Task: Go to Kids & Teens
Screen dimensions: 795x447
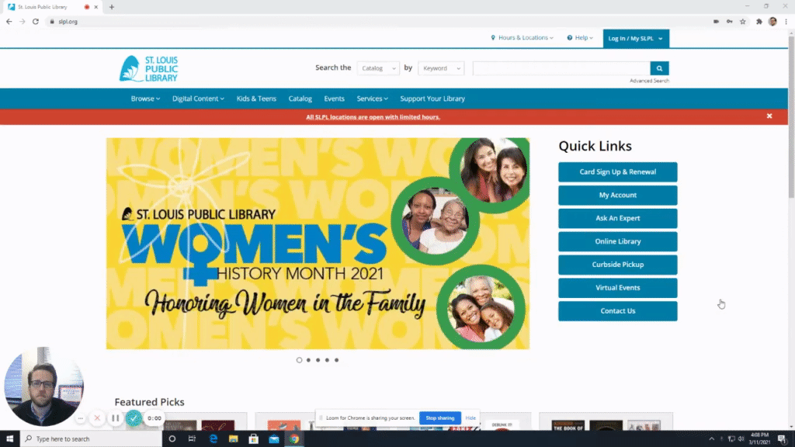Action: [256, 99]
